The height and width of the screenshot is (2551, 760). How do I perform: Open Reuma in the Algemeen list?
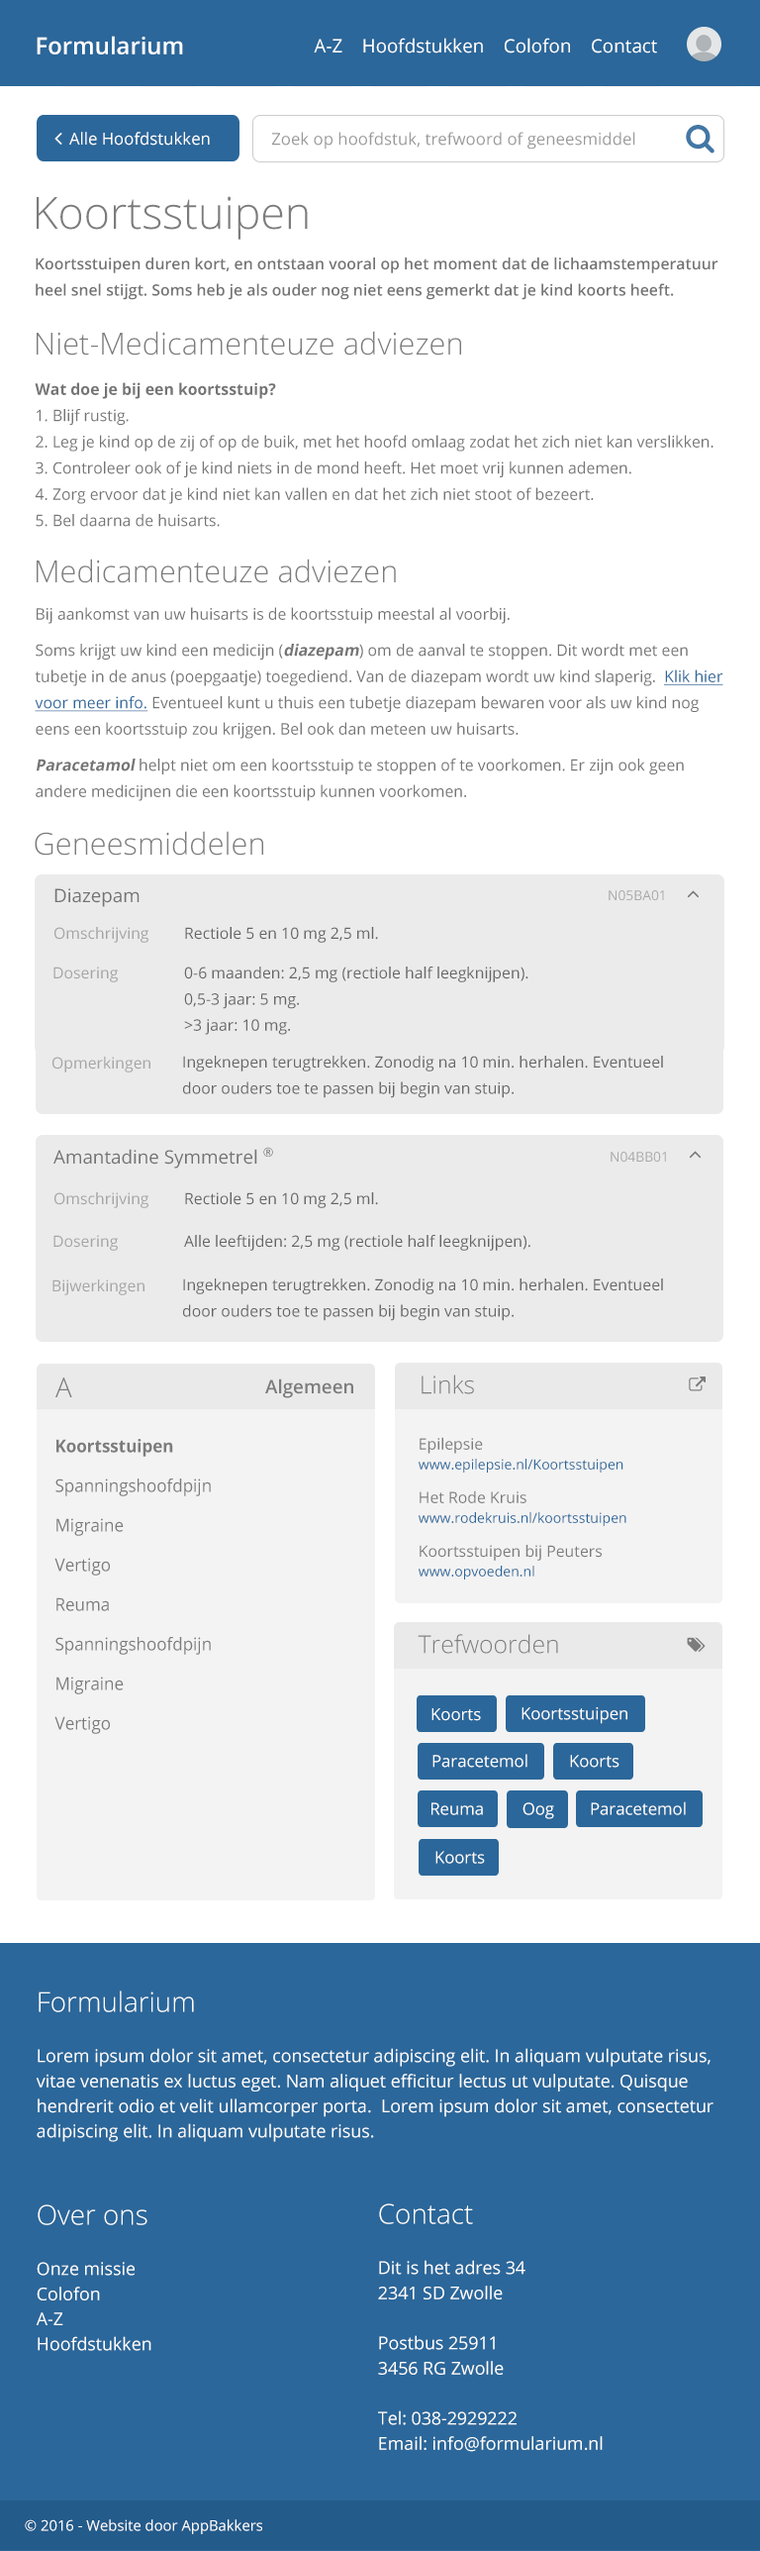click(82, 1604)
